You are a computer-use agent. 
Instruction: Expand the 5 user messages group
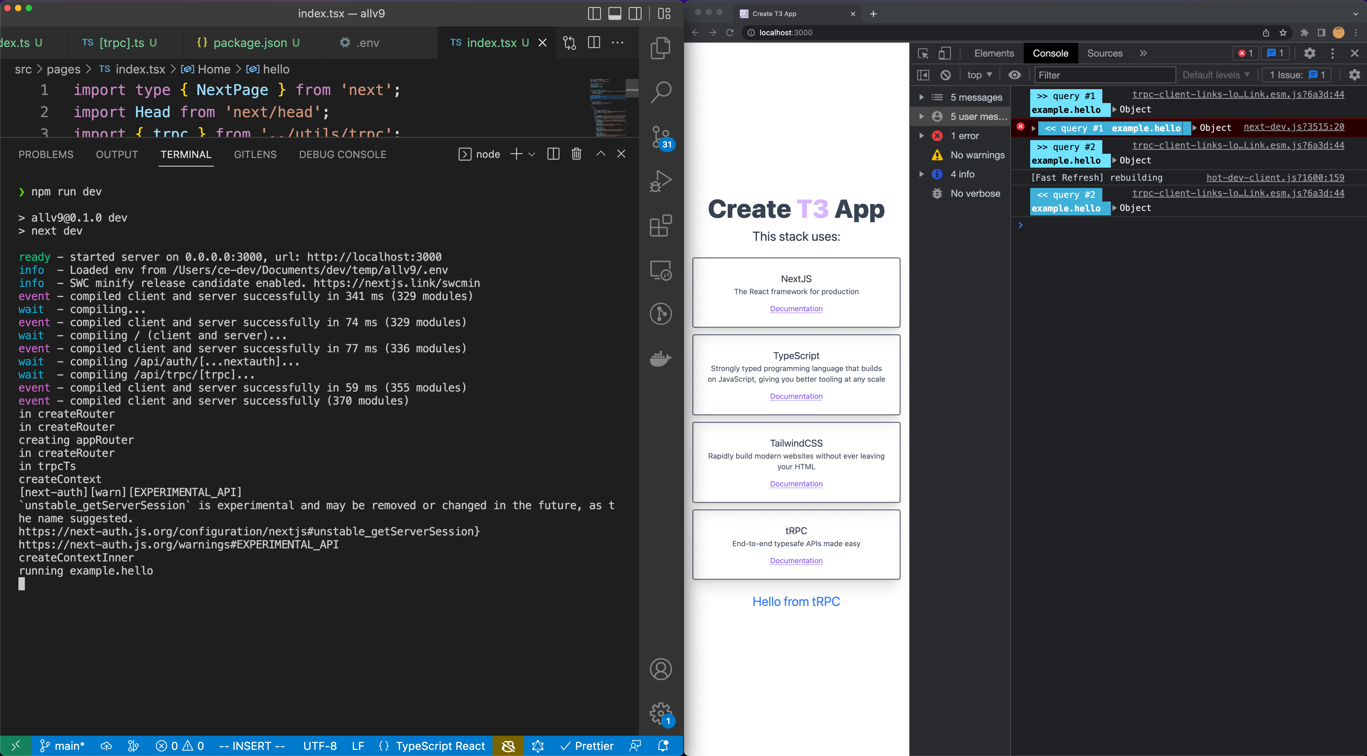(921, 117)
